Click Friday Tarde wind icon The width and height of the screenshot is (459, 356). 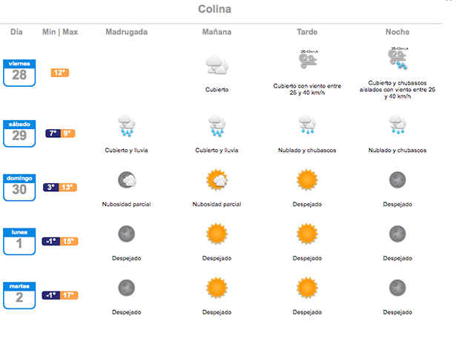click(308, 59)
